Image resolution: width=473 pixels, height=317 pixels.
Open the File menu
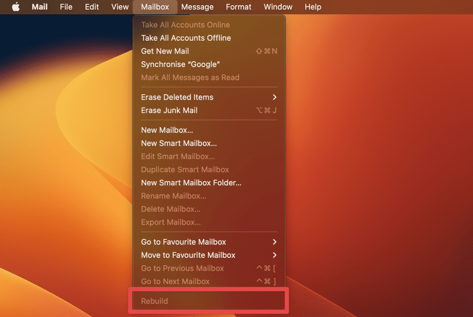(66, 6)
